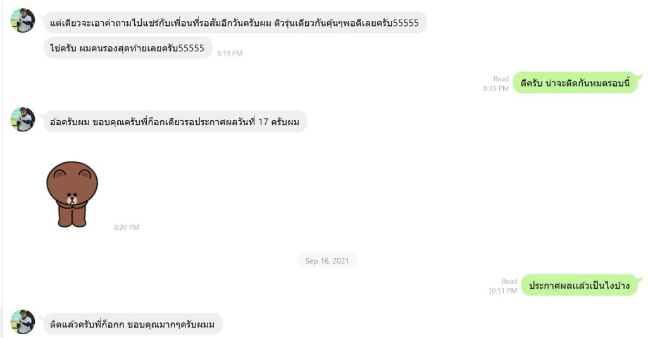The height and width of the screenshot is (338, 648).
Task: Open sender avatar beside the first message
Action: pyautogui.click(x=23, y=20)
